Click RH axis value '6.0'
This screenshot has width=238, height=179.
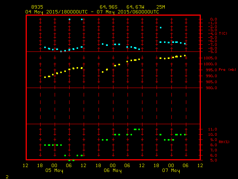click(x=213, y=156)
